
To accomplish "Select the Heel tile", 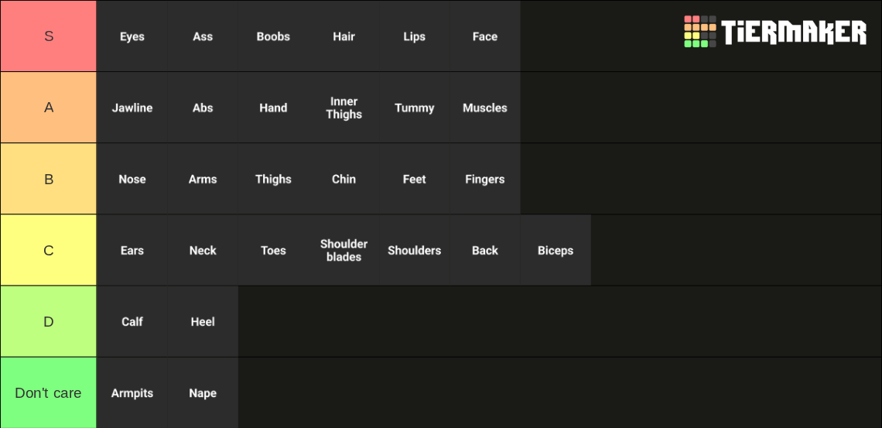I will click(x=203, y=322).
